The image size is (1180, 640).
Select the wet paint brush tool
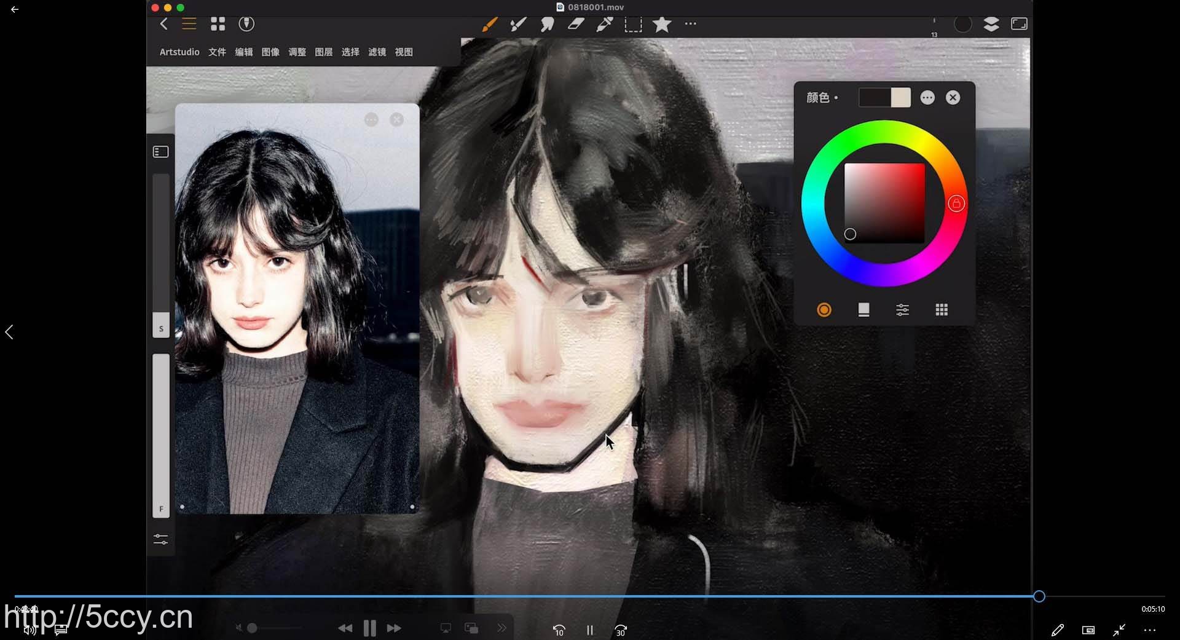point(518,24)
